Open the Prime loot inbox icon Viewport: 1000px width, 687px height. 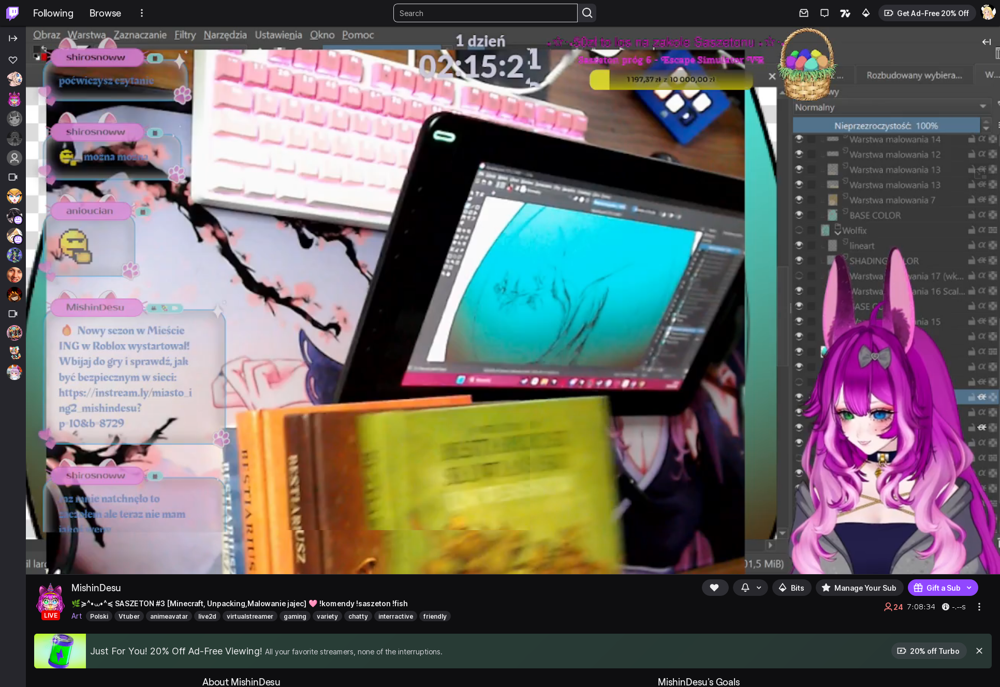pos(804,13)
